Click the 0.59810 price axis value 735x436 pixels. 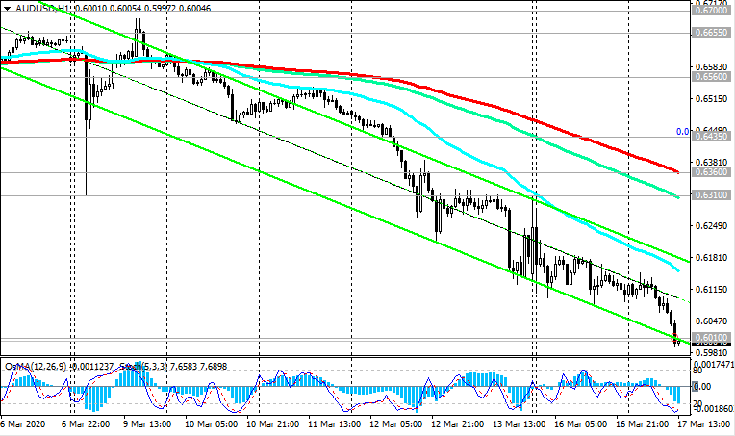(712, 353)
